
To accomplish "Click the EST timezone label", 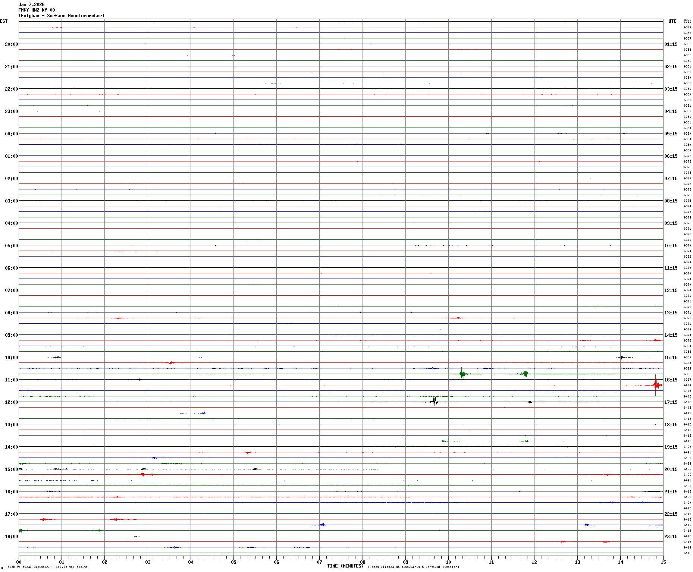I will point(4,21).
